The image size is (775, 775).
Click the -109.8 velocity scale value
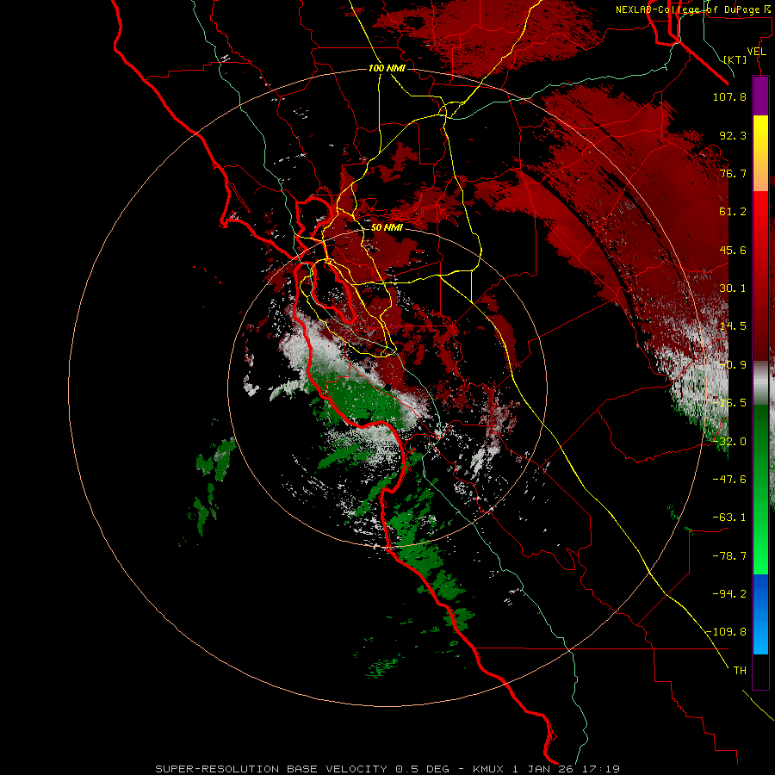click(727, 632)
